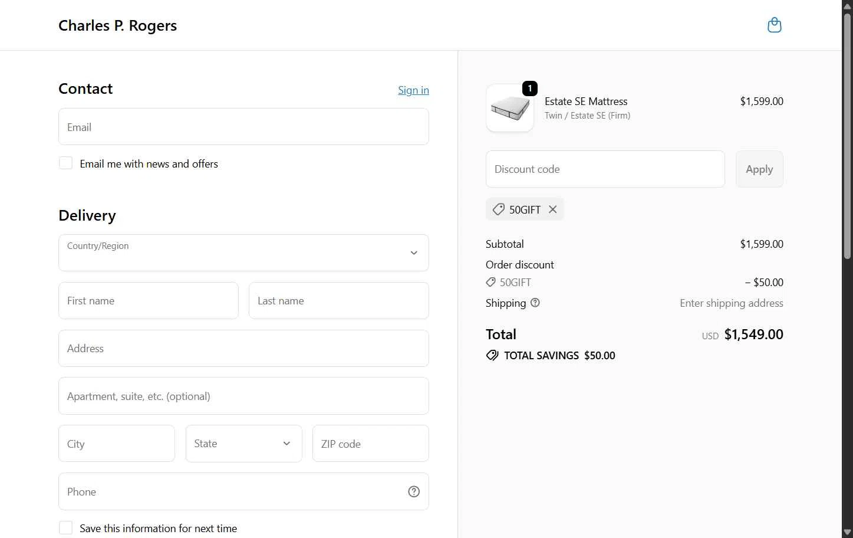Open the Country/Region dropdown
853x538 pixels.
243,253
